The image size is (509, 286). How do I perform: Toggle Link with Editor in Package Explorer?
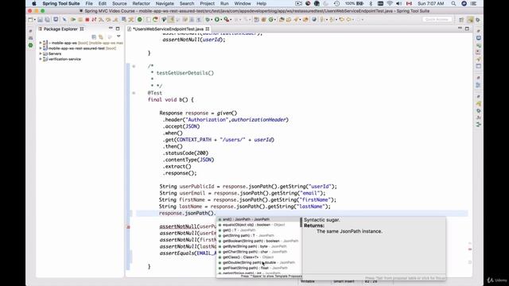pos(101,37)
